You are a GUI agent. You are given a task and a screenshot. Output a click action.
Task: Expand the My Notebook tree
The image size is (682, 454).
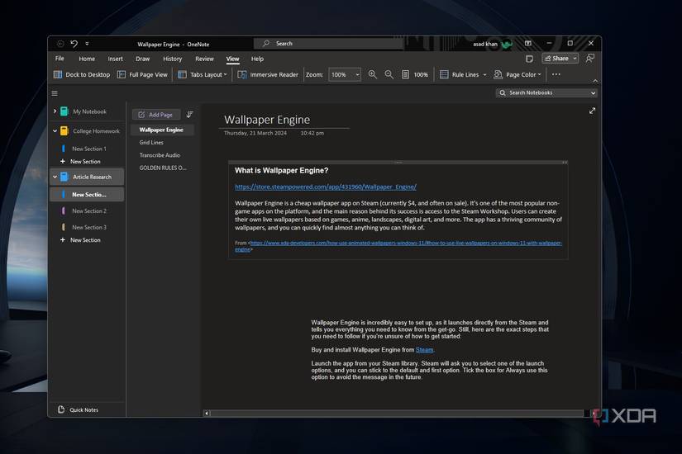[x=55, y=111]
